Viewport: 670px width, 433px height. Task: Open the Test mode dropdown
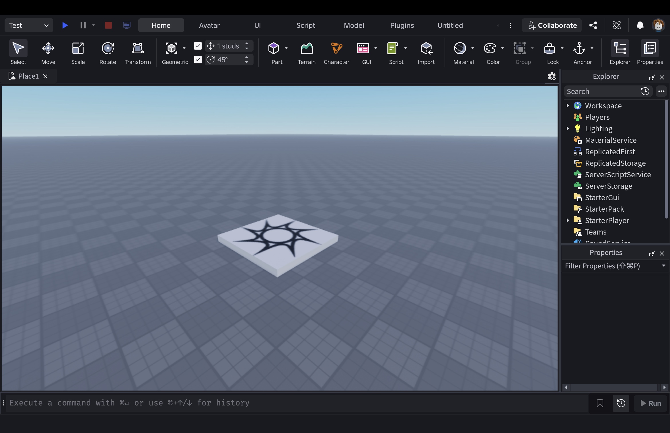[x=29, y=25]
